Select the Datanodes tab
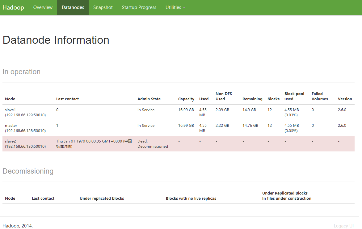The width and height of the screenshot is (362, 229). [73, 7]
